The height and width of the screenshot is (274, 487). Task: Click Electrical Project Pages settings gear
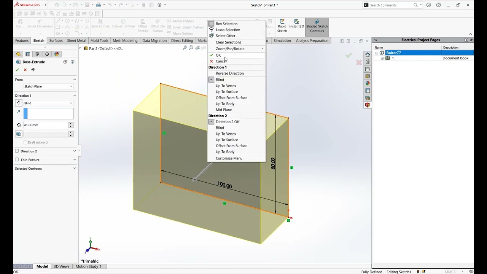pyautogui.click(x=466, y=40)
